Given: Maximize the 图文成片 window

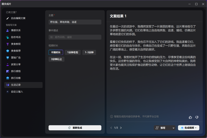Looking at the screenshot, I should [196, 4].
